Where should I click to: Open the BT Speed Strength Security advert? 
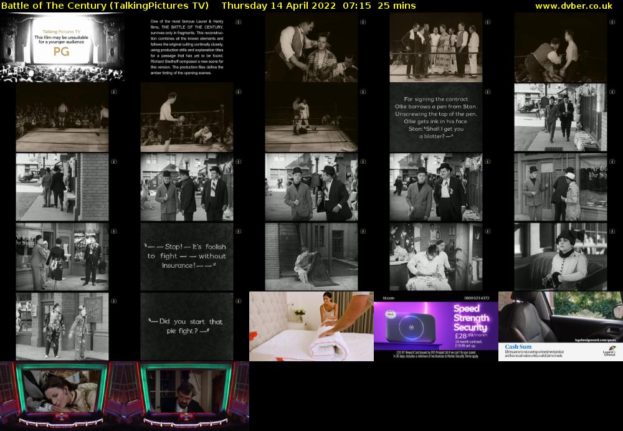coord(436,326)
